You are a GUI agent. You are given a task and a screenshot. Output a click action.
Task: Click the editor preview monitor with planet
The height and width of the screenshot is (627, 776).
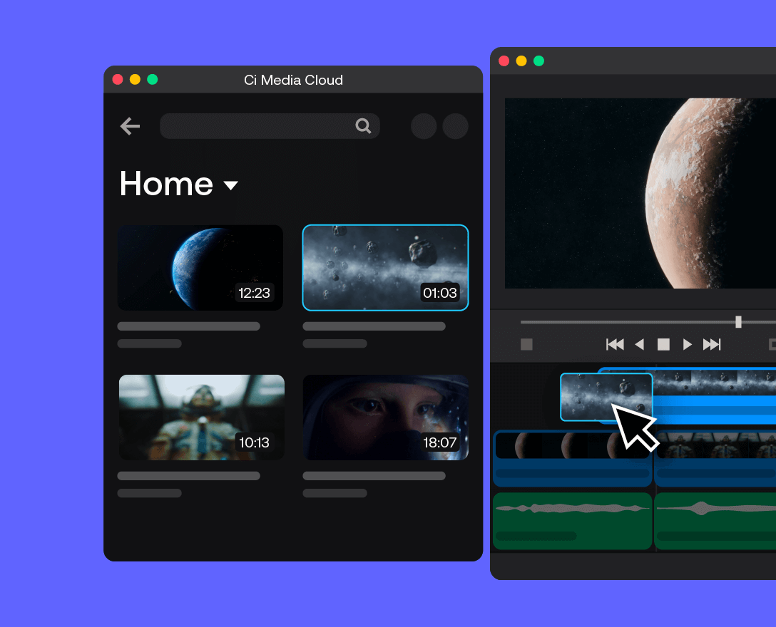(x=640, y=193)
